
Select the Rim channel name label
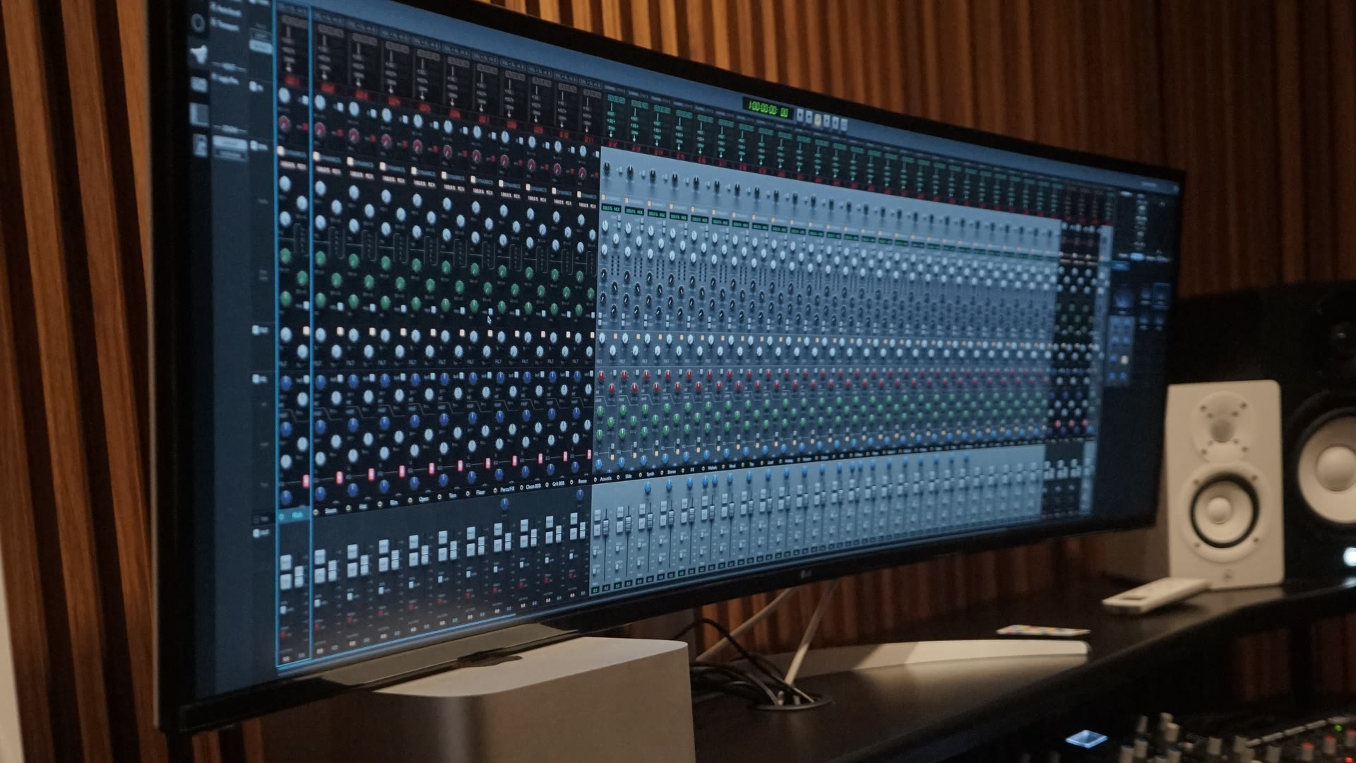coord(393,502)
